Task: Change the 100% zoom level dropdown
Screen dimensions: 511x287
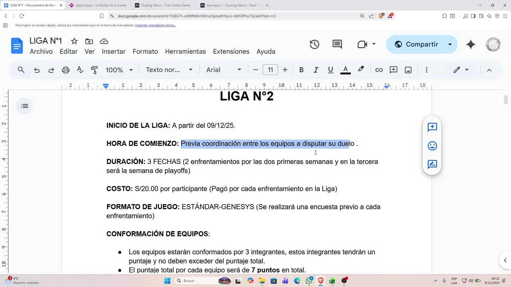Action: click(x=119, y=70)
